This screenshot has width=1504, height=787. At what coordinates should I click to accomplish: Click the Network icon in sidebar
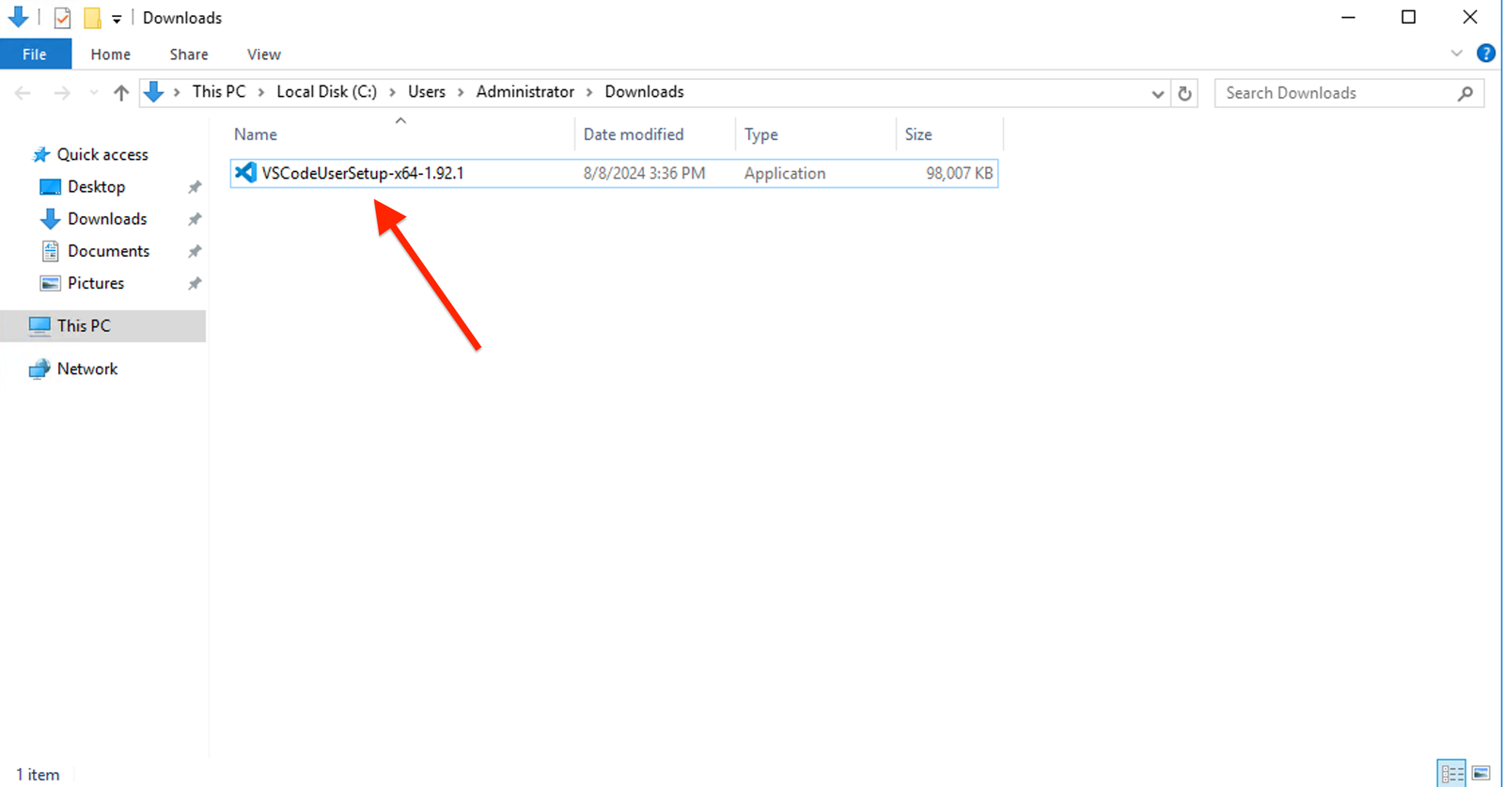(x=39, y=370)
